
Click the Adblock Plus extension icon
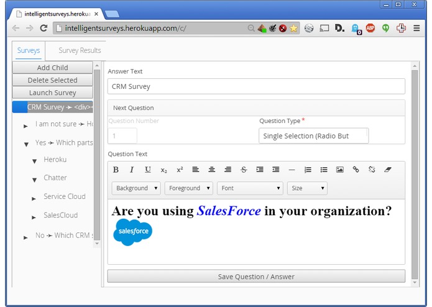[370, 28]
